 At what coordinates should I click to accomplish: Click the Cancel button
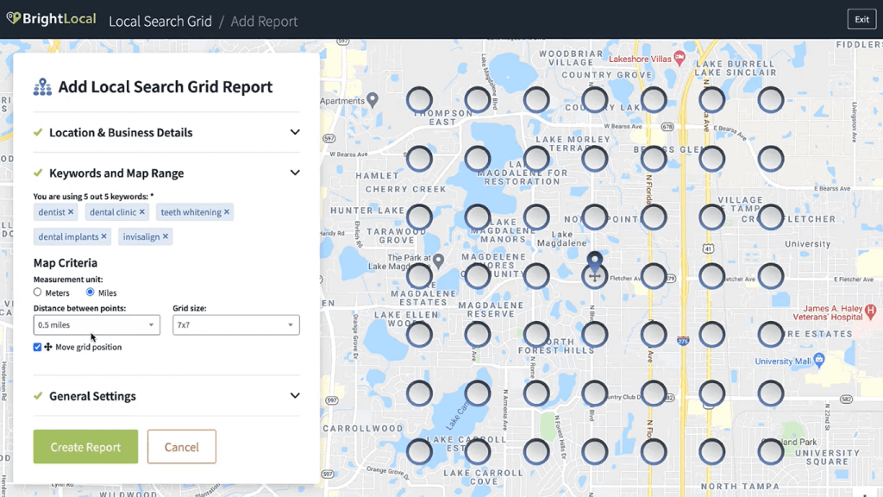pyautogui.click(x=181, y=447)
